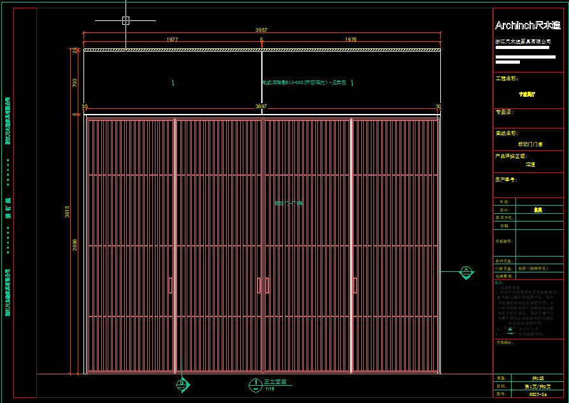
Task: Select the 1977 dimension text
Action: (x=172, y=39)
